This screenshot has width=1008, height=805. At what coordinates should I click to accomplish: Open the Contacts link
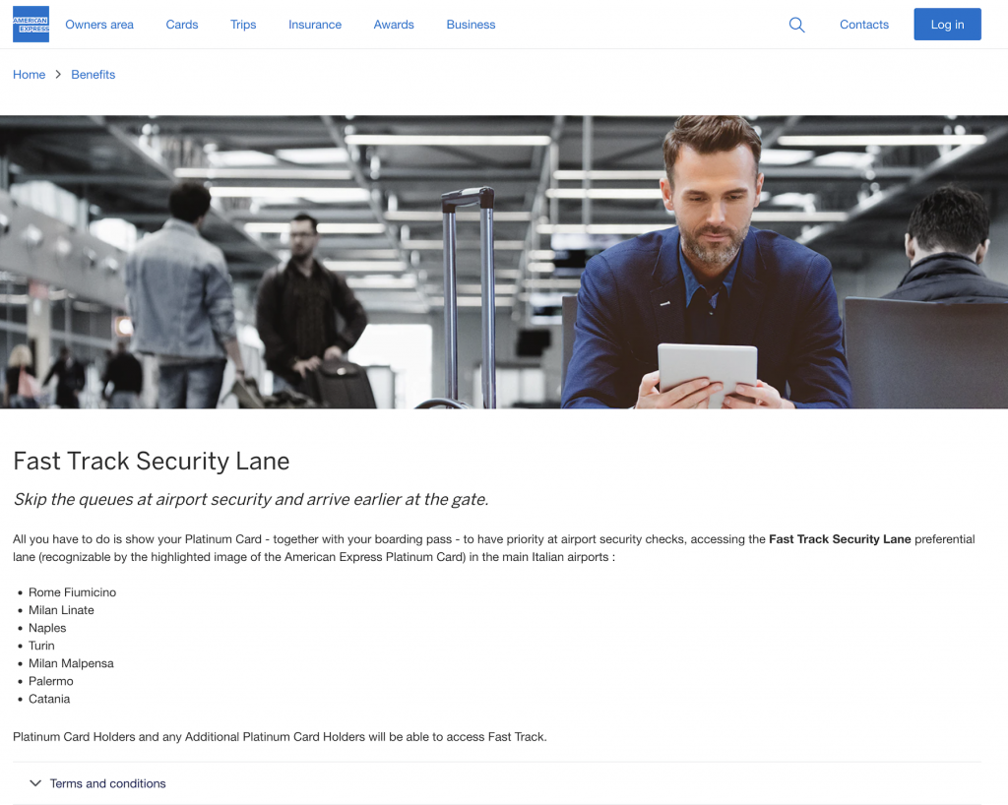coord(863,25)
